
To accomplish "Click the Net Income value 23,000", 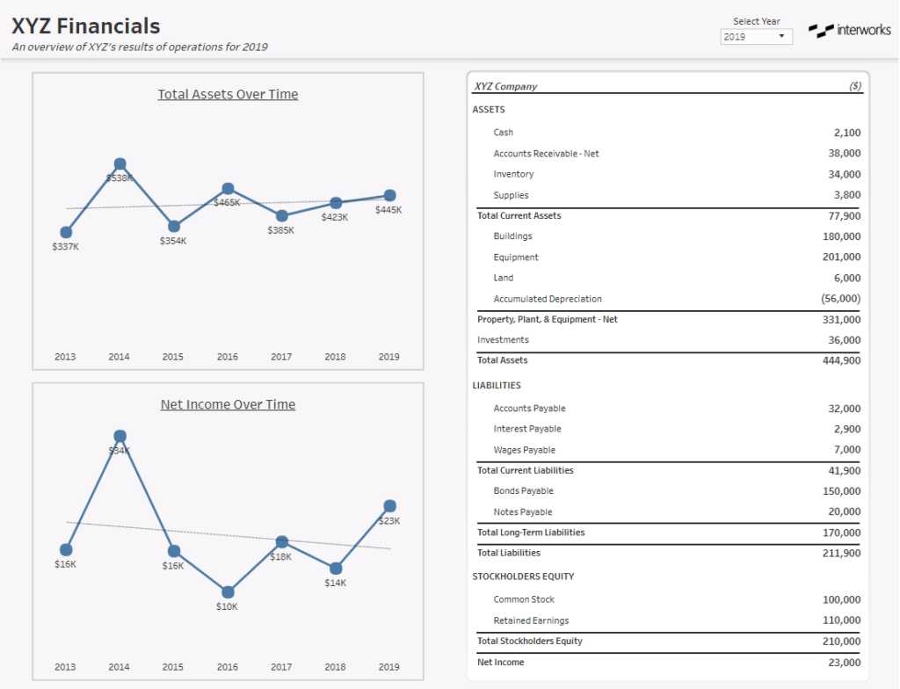I will point(845,662).
